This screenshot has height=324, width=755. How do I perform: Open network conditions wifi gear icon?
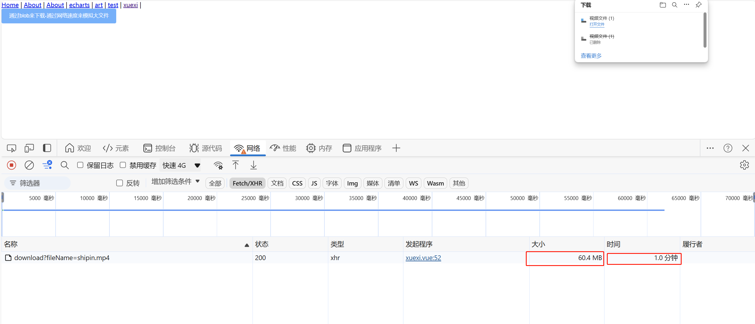(x=218, y=165)
